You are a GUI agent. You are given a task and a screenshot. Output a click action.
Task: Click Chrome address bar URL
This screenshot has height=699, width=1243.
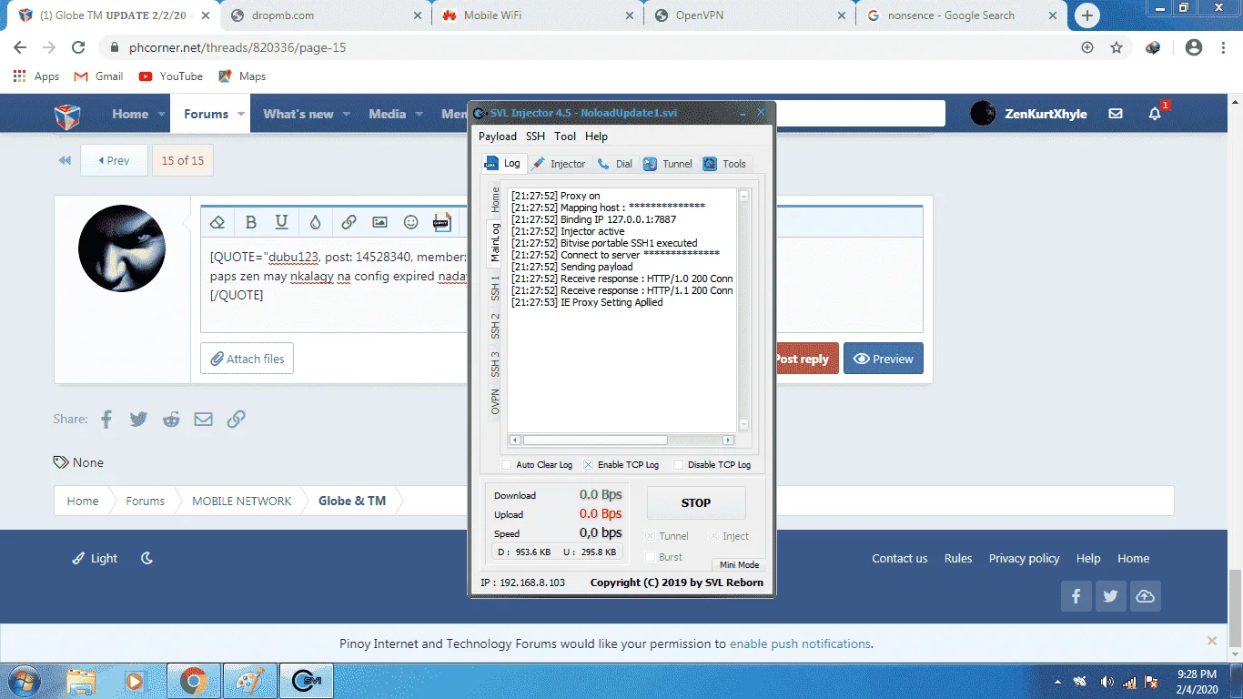(238, 47)
